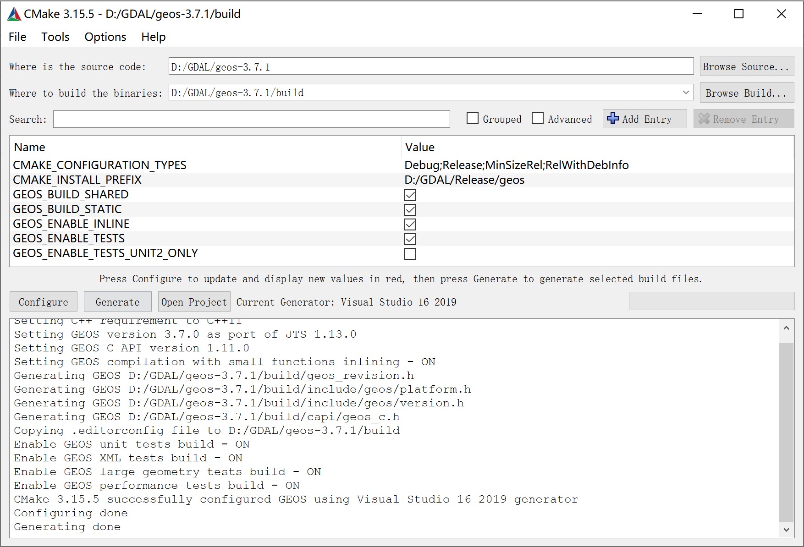Check GEOS_ENABLE_TESTS_UNIT2_ONLY option
Screen dimensions: 804x547
click(410, 254)
